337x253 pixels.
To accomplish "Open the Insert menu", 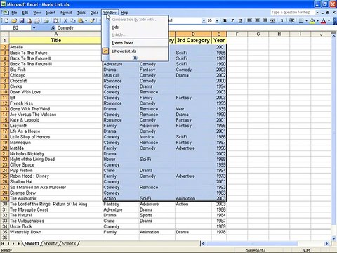I will [x=51, y=13].
